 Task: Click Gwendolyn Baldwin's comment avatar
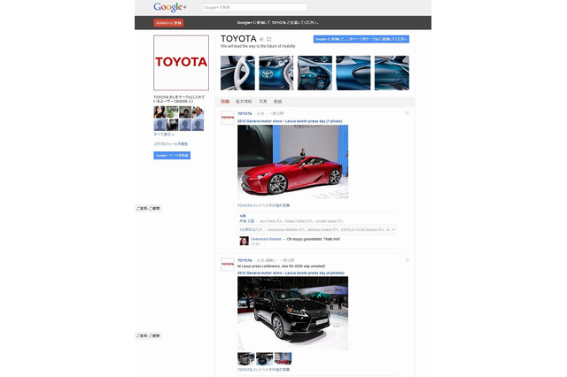(x=245, y=241)
